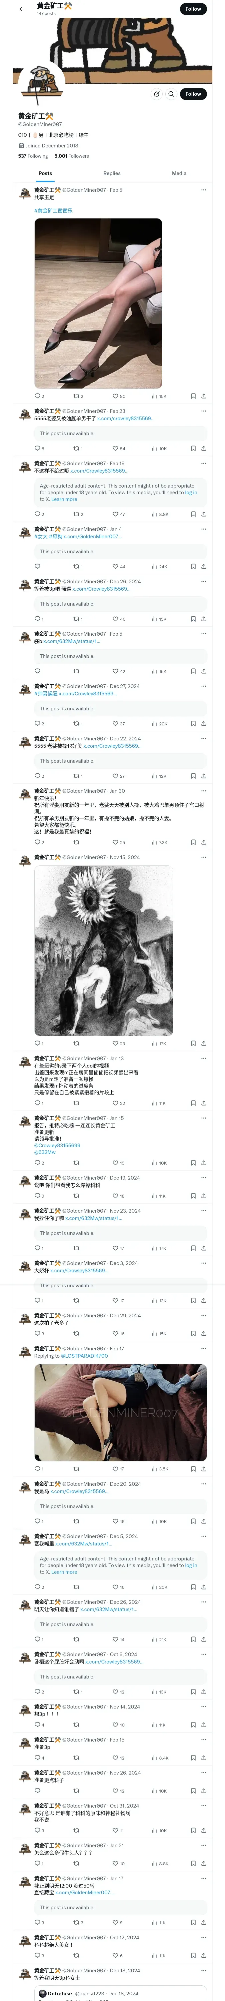Open the three-dot menu on the Jan 13 post

coord(204,1058)
